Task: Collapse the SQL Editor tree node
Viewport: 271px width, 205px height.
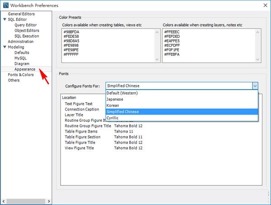Action: [5, 19]
